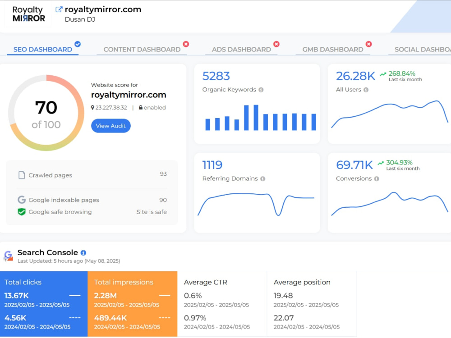Select the Total clicks metric card
Screen dimensions: 451x338
[44, 304]
